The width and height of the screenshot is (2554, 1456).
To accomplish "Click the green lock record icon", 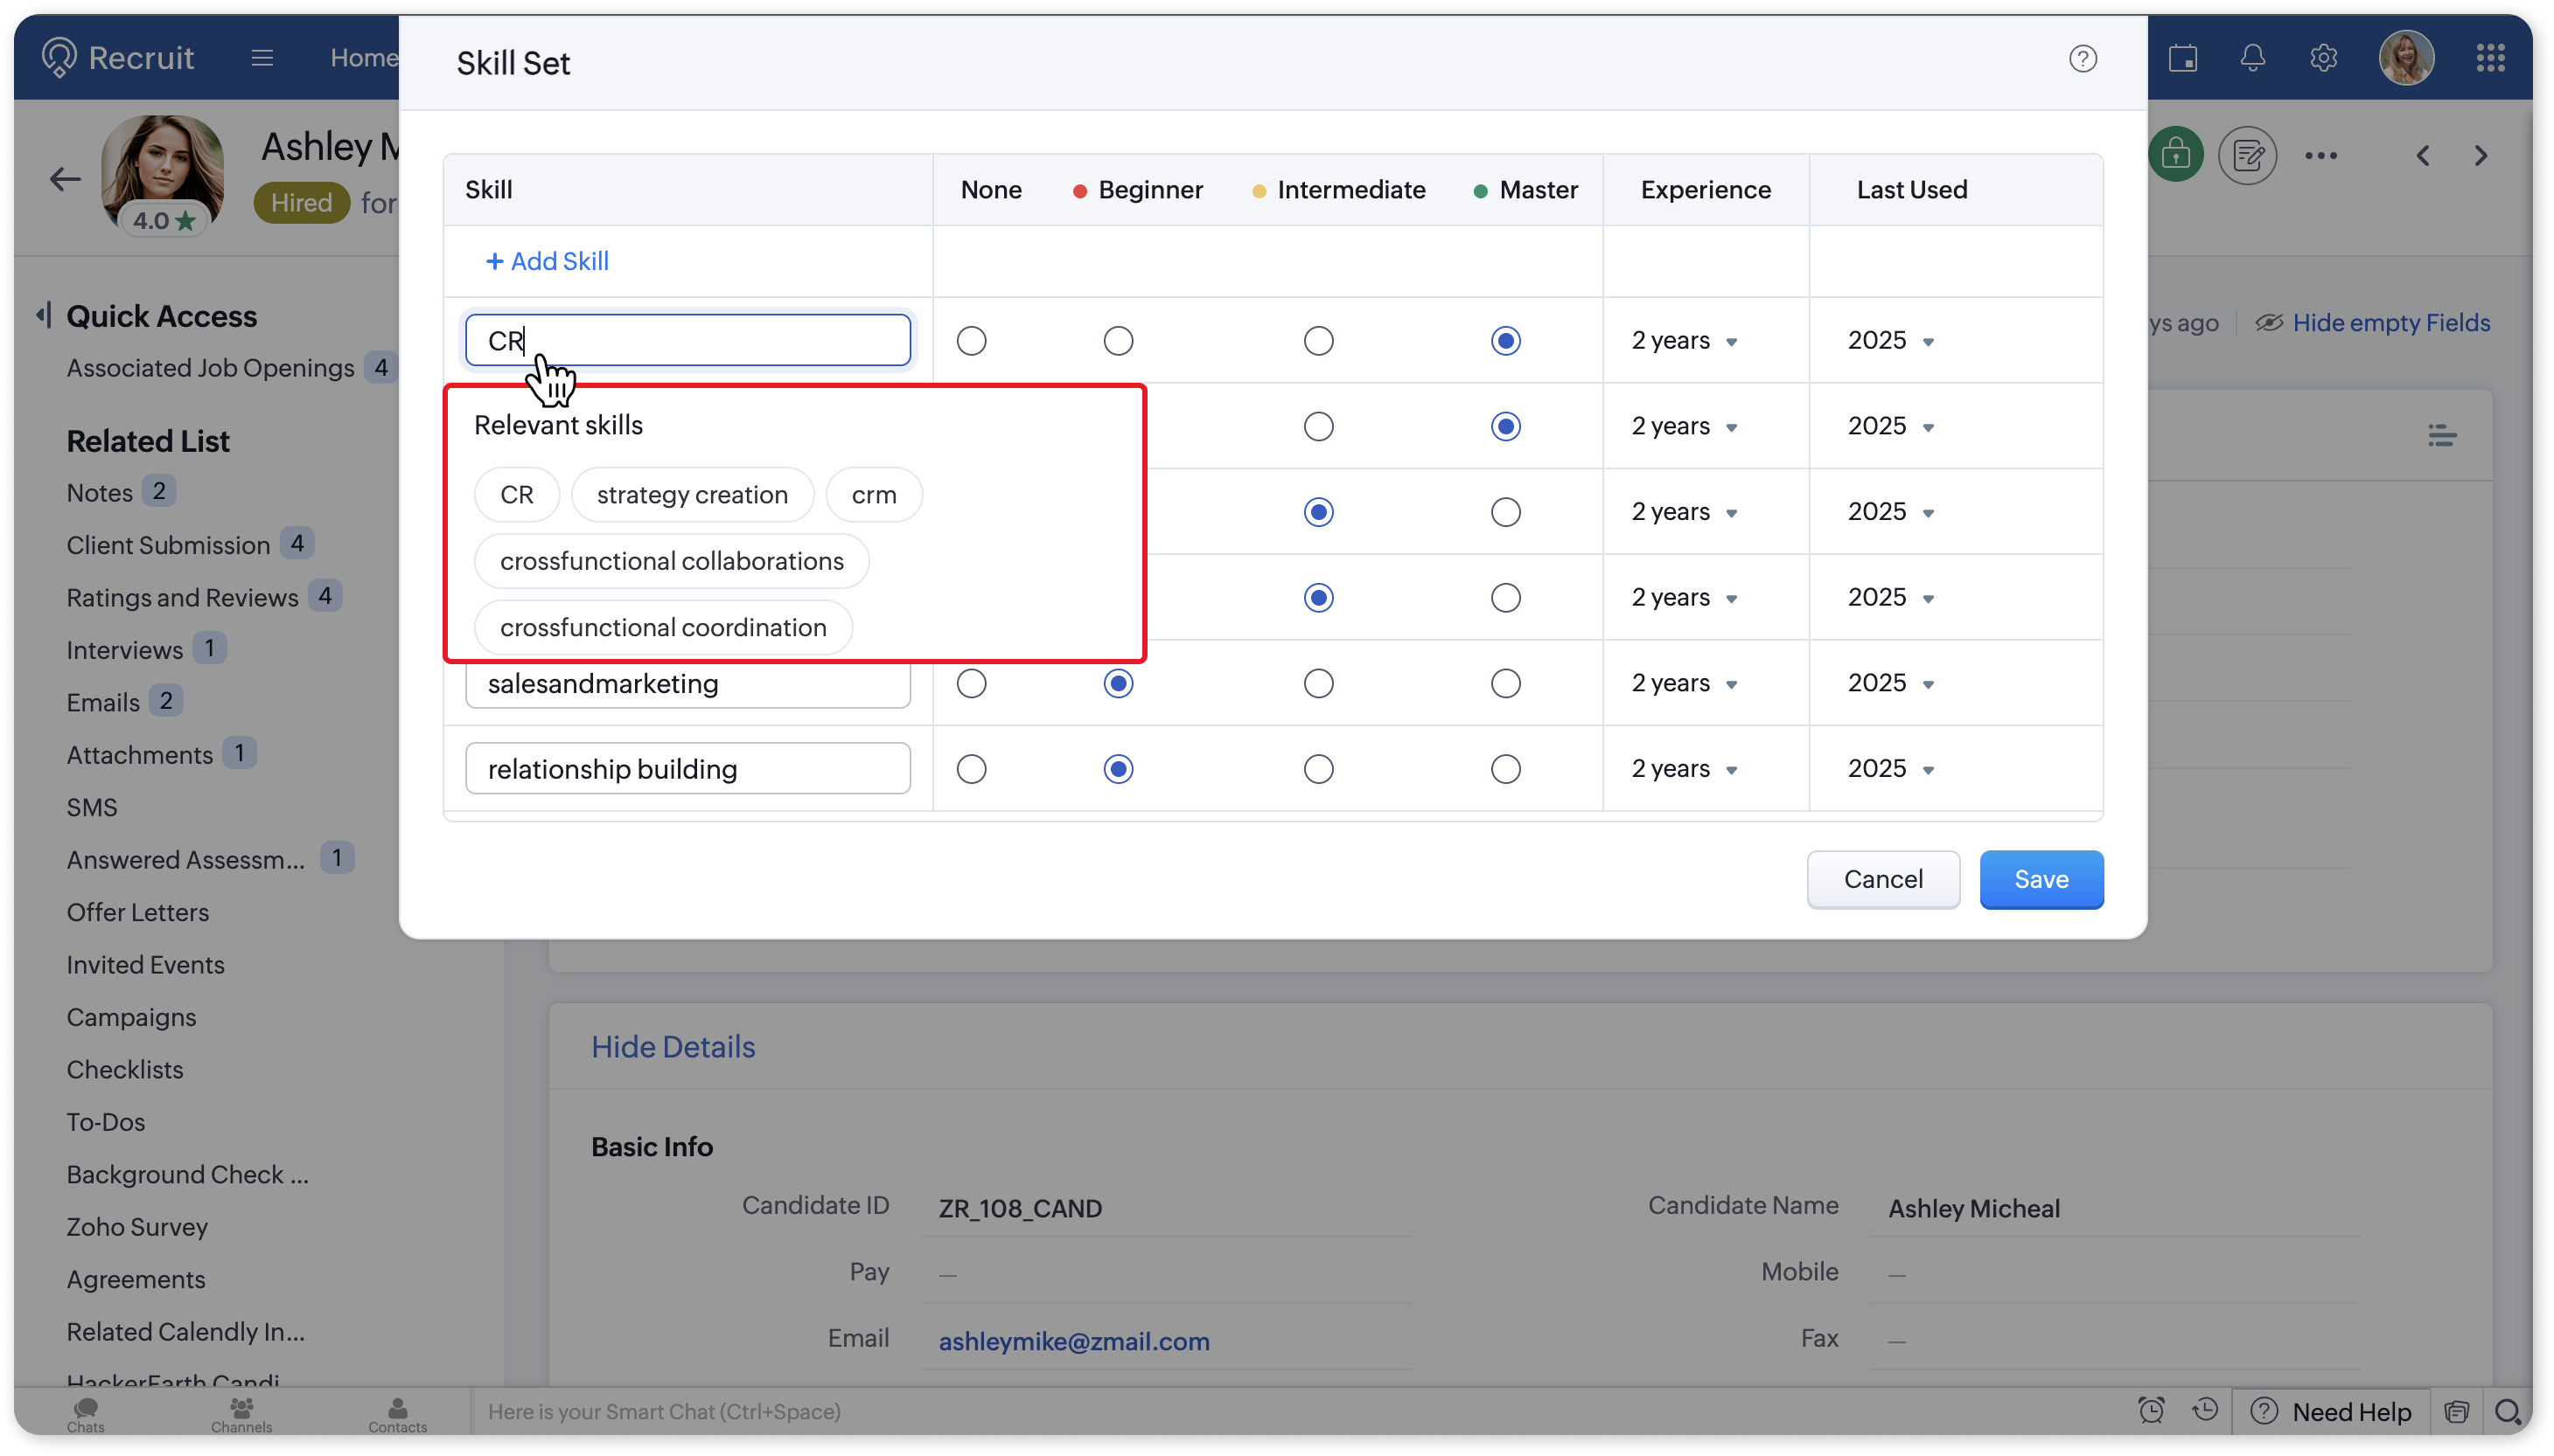I will point(2174,155).
